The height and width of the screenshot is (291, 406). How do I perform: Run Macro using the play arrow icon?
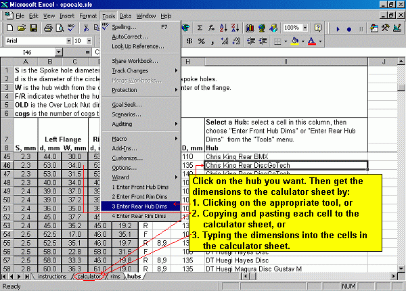tap(338, 29)
